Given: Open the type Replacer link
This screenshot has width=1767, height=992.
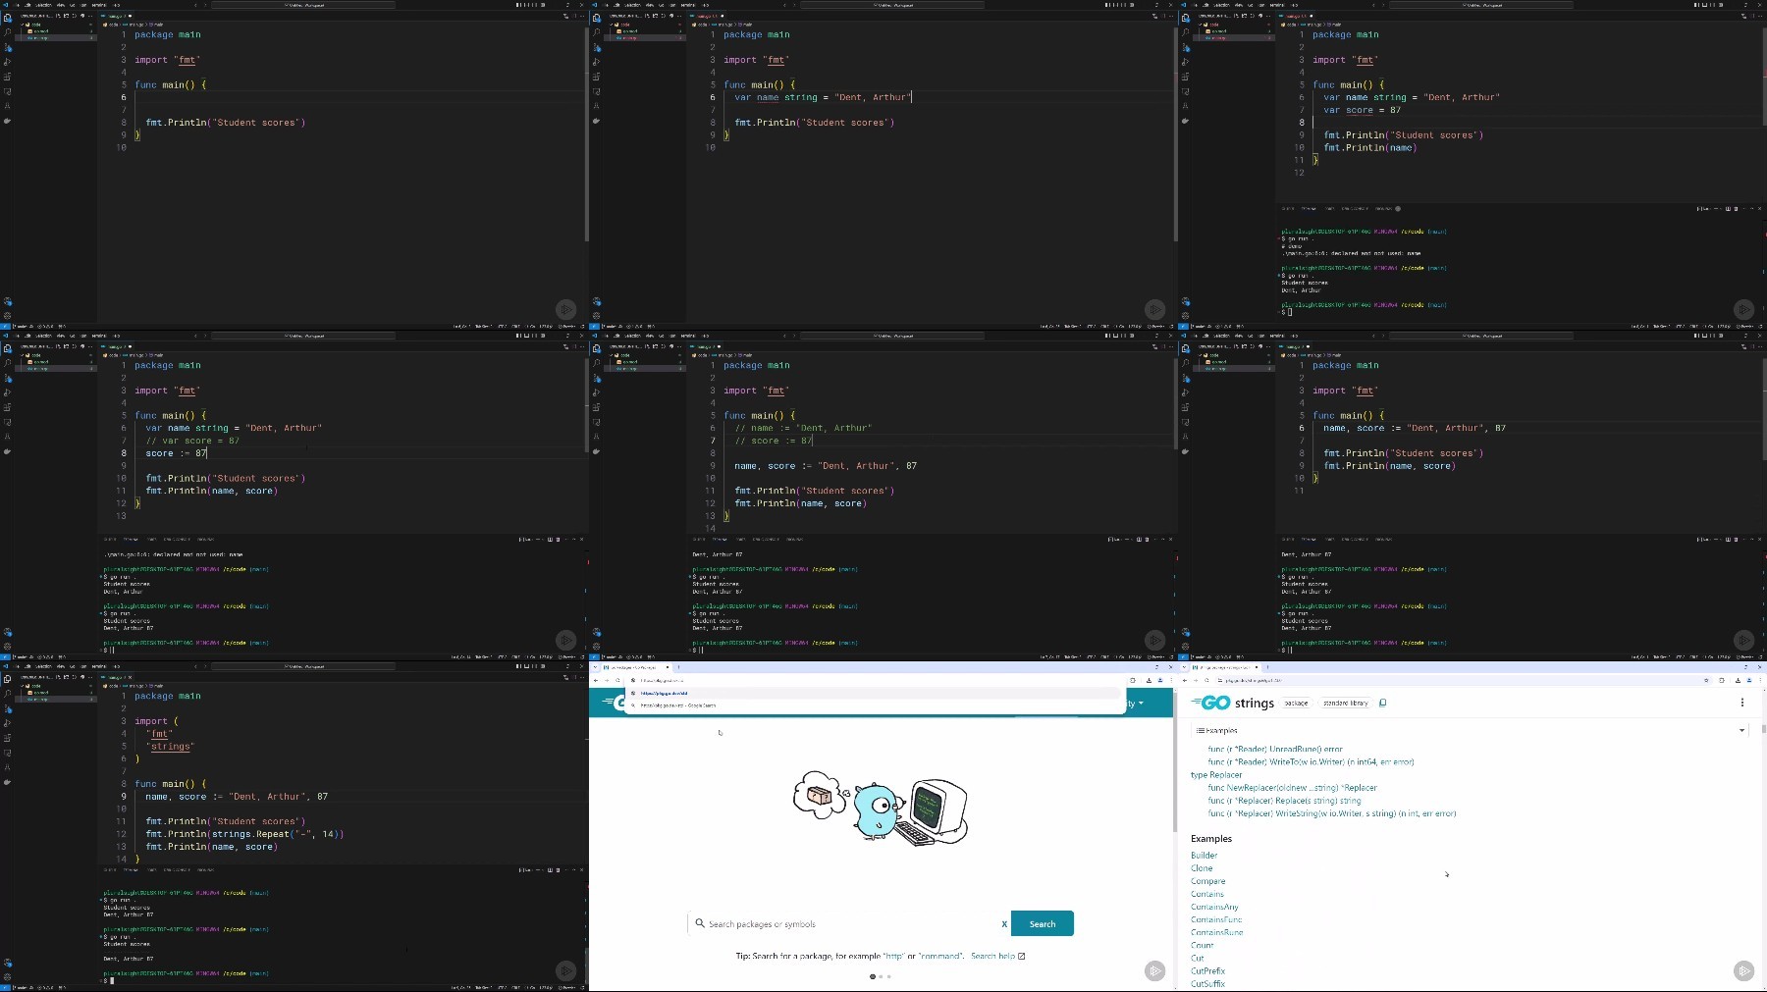Looking at the screenshot, I should click(x=1216, y=774).
